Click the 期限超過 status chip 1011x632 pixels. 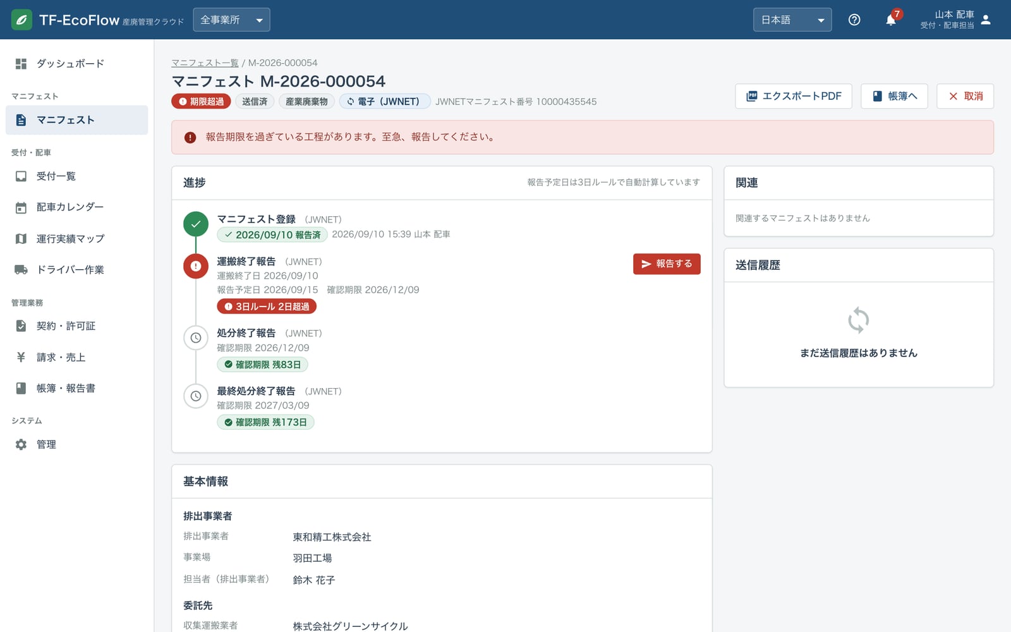(201, 102)
